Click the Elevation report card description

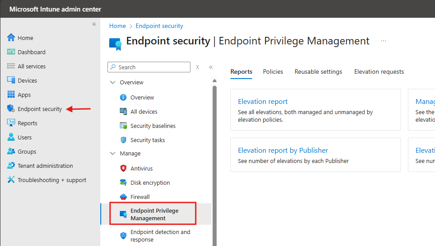pos(305,116)
